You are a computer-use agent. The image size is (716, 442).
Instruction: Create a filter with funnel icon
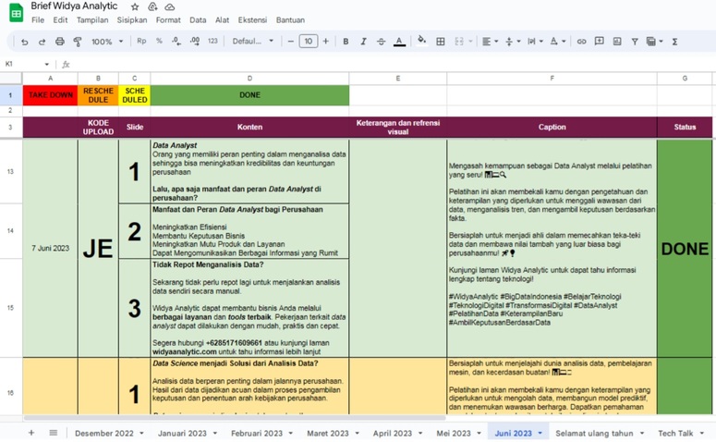(635, 42)
